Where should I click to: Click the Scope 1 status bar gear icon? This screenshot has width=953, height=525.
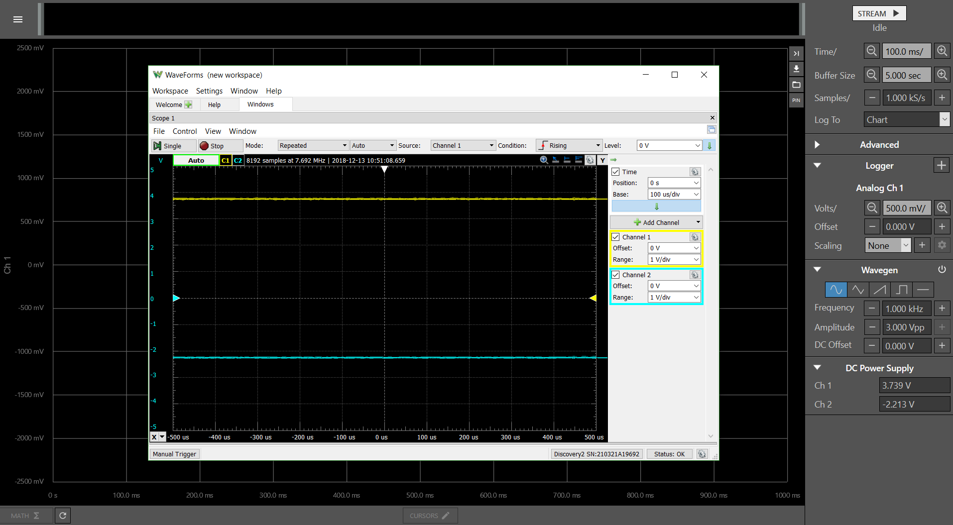pos(702,454)
